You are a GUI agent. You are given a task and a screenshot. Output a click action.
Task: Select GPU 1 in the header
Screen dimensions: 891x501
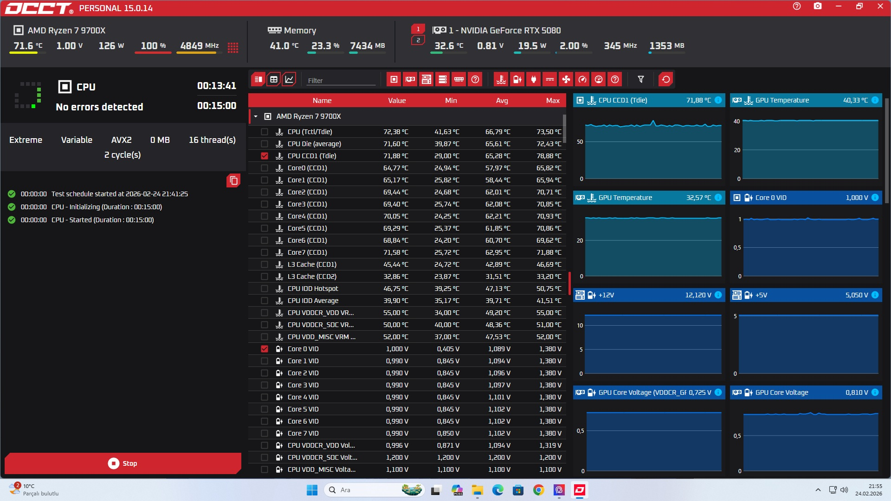click(418, 29)
